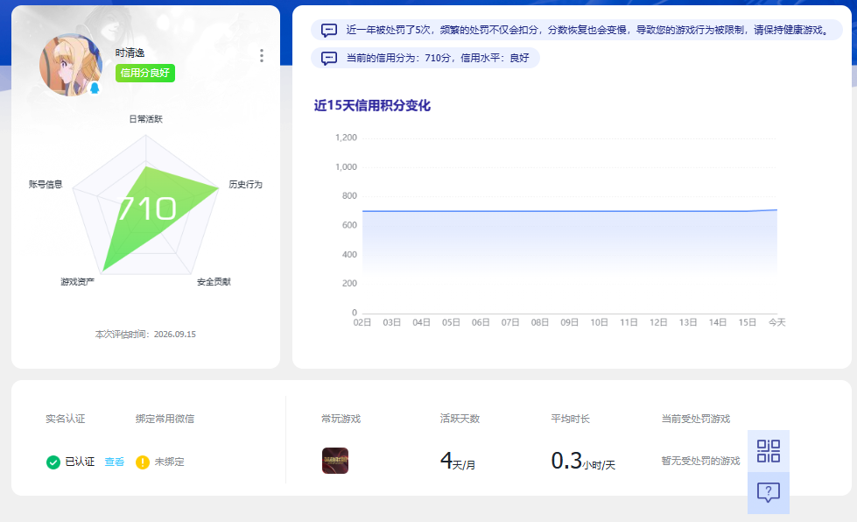Click the 4天/月 active days value

tap(458, 462)
